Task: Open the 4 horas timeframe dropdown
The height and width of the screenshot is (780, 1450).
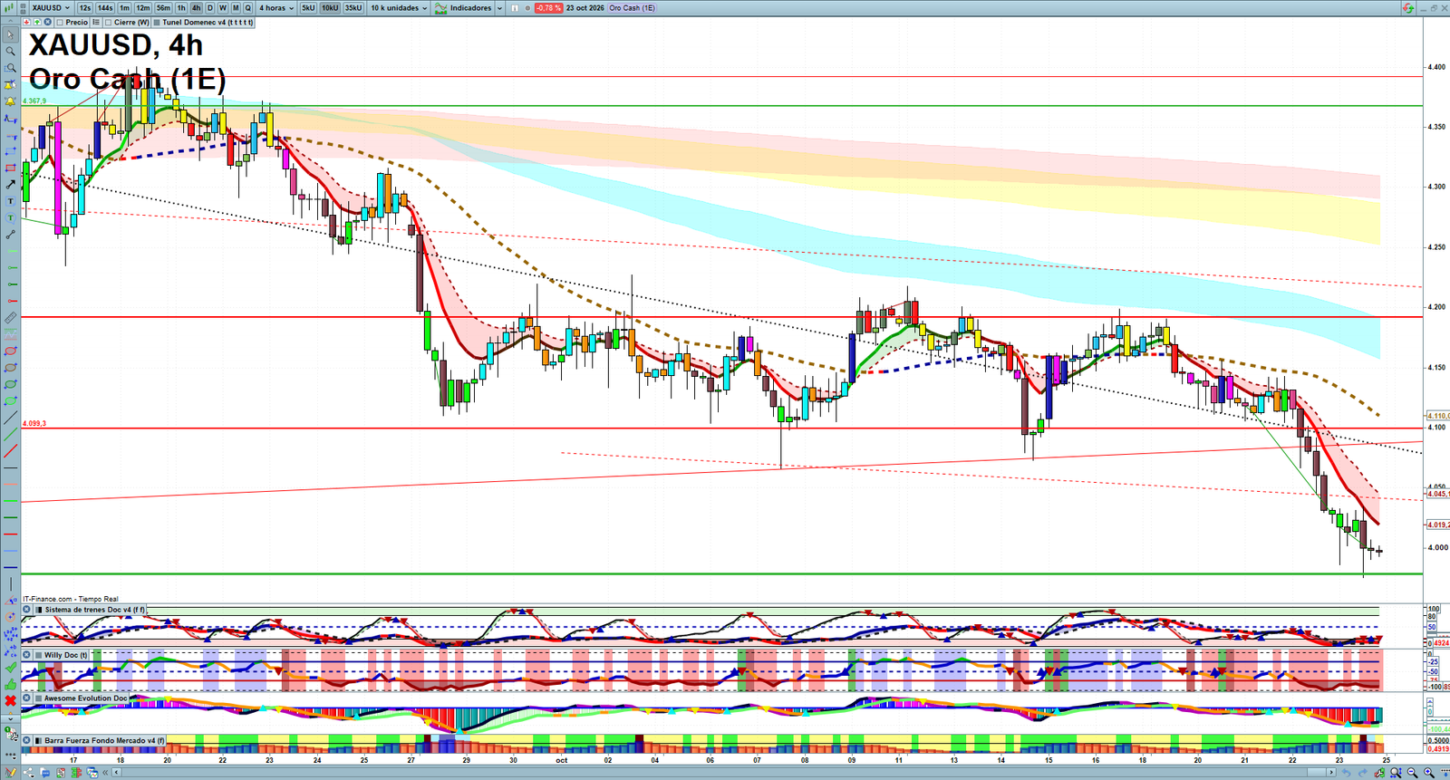Action: point(276,8)
